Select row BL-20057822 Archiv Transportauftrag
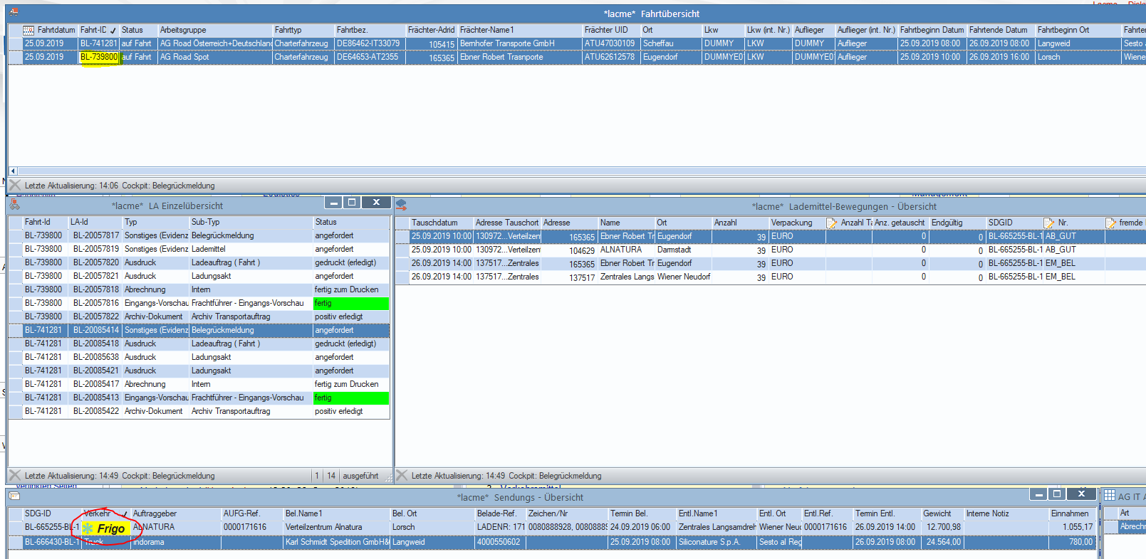 click(x=199, y=316)
